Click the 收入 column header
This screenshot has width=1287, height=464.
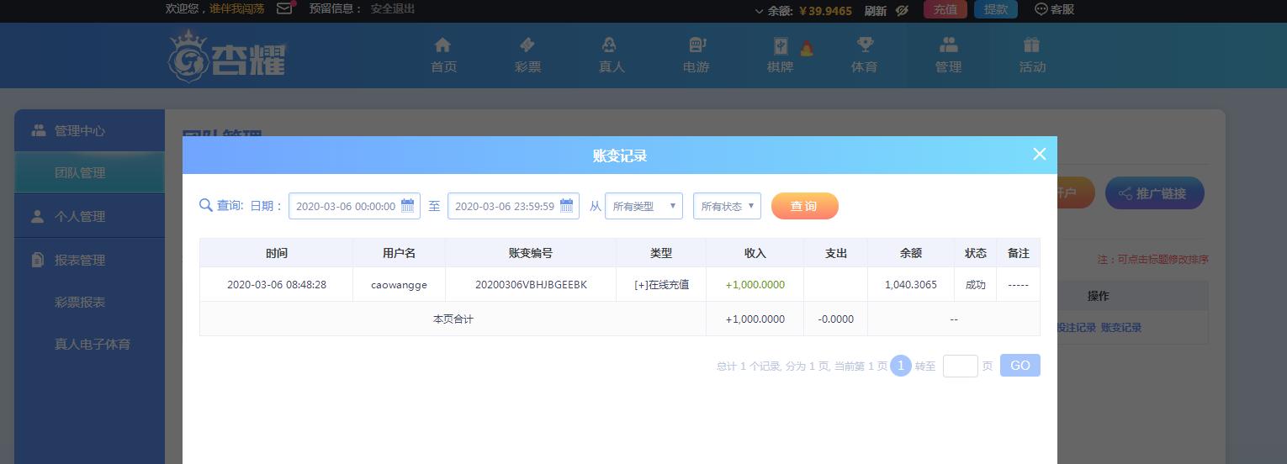755,253
